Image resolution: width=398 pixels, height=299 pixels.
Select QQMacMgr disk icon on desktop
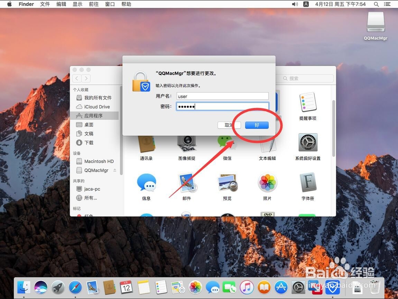pos(376,22)
